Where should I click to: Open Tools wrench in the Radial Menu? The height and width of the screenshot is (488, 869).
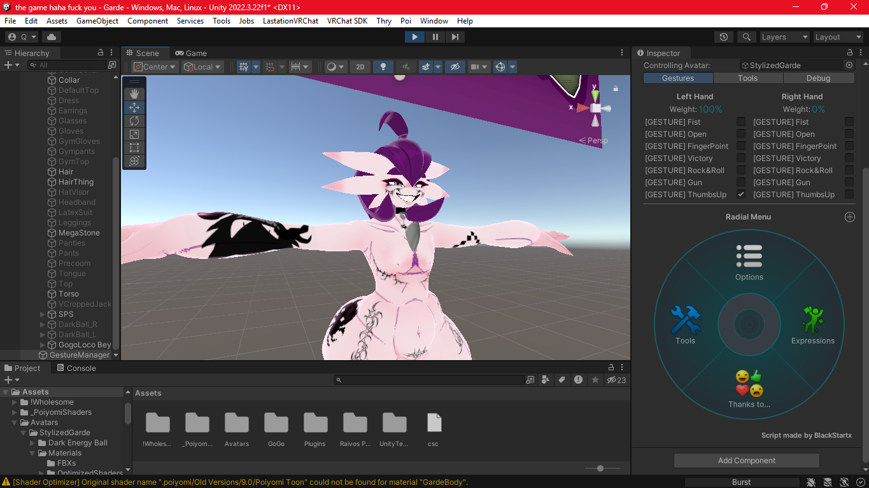tap(686, 325)
